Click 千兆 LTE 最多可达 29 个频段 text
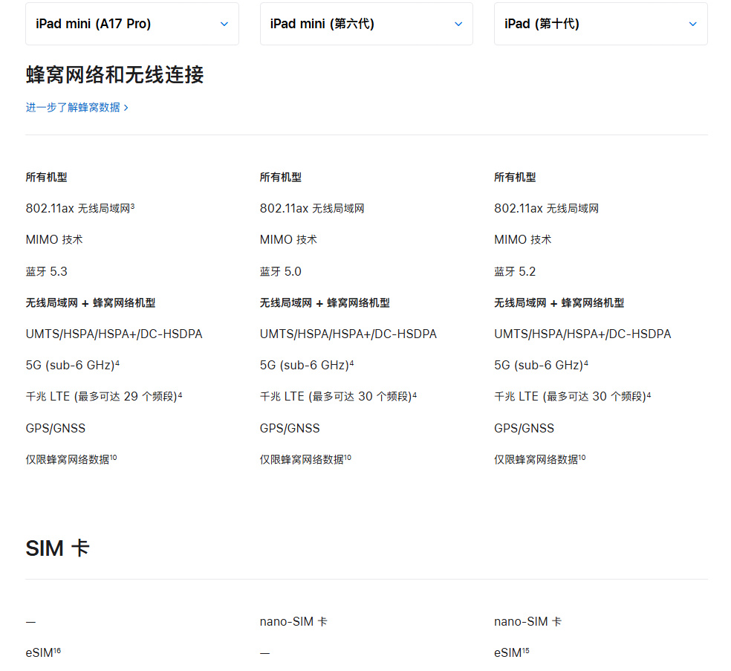This screenshot has width=731, height=671. (x=104, y=396)
